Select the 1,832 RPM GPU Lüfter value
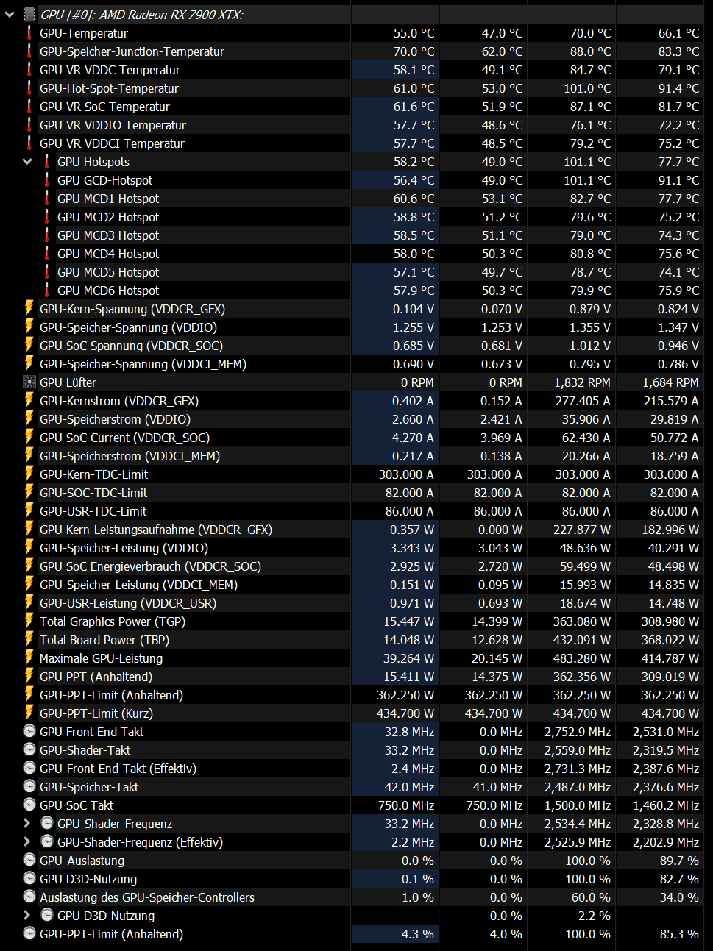713x951 pixels. (x=582, y=382)
